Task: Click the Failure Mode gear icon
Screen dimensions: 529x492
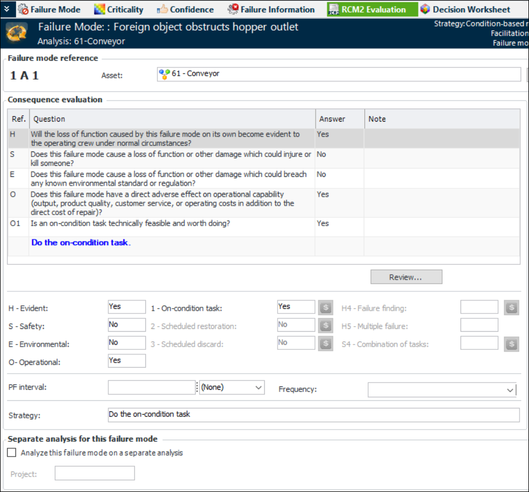Action: pyautogui.click(x=23, y=9)
